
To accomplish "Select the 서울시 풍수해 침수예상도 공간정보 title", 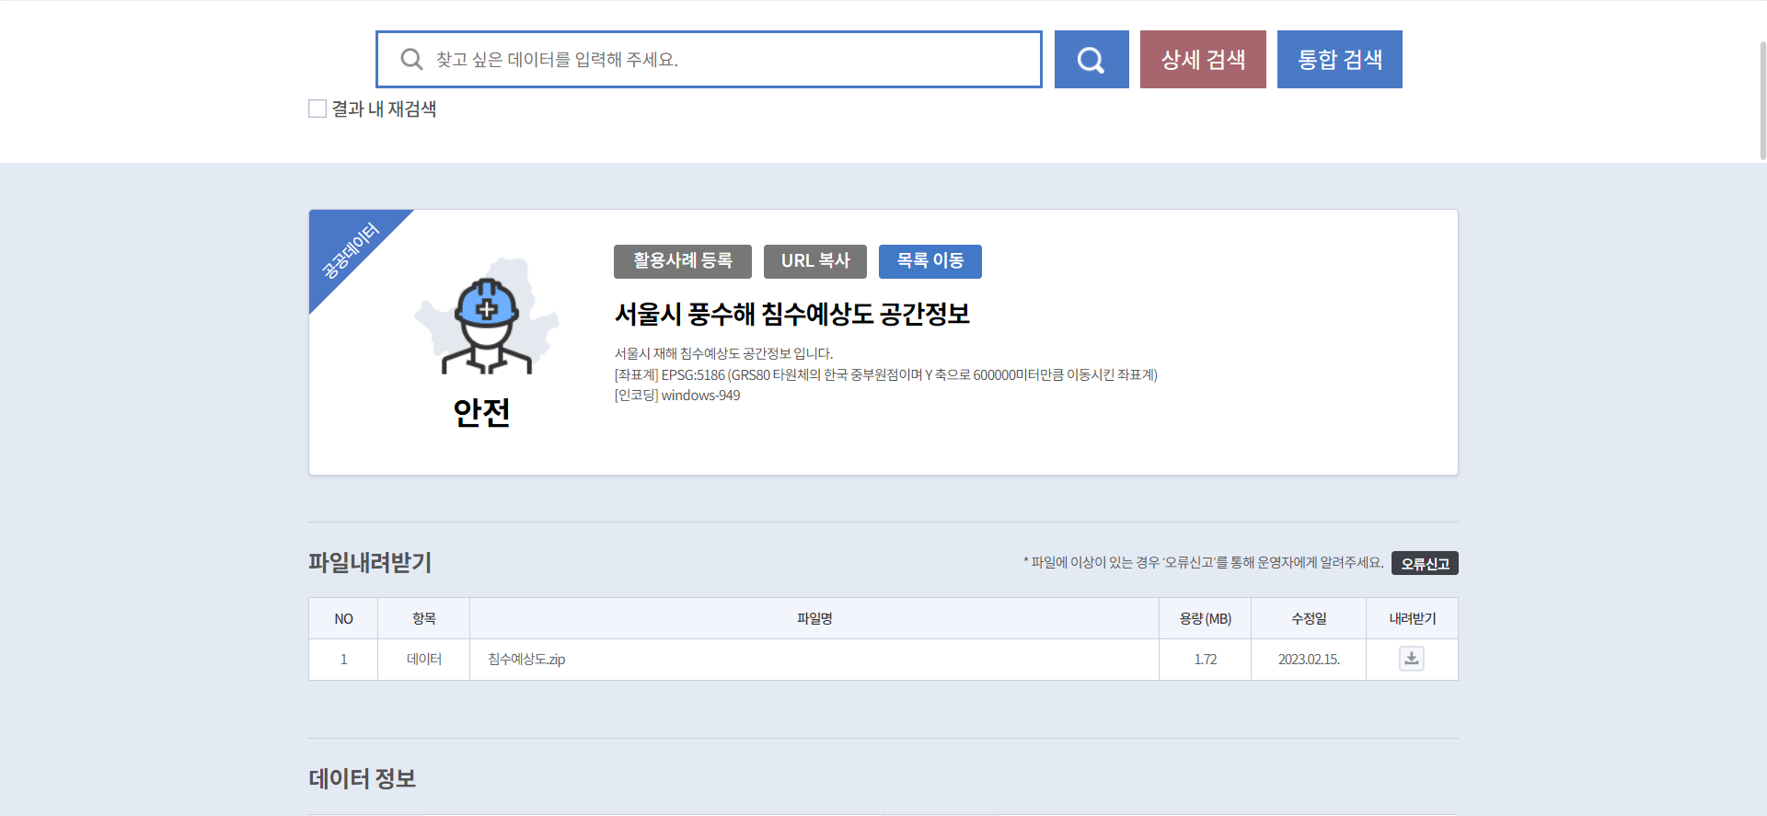I will [792, 314].
